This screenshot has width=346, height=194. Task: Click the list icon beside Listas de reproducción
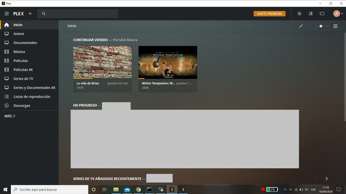tap(7, 97)
